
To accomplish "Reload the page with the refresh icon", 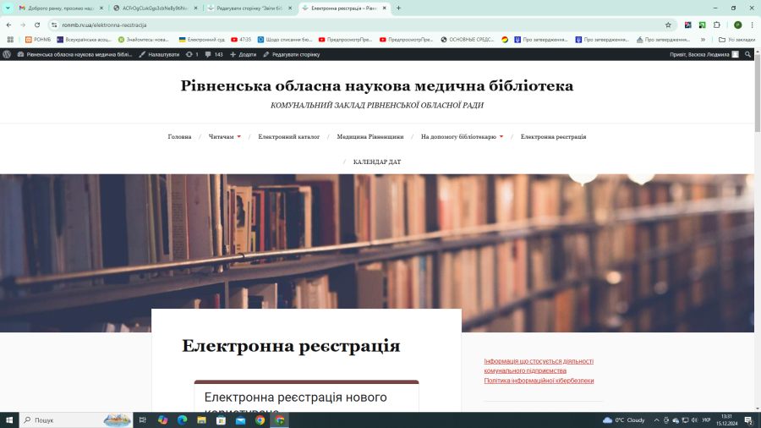I will tap(37, 25).
